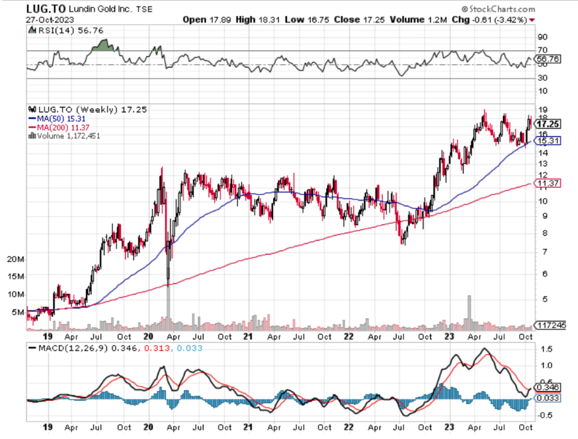Image resolution: width=578 pixels, height=439 pixels.
Task: Click the 15M volume scale label
Action: click(x=15, y=277)
